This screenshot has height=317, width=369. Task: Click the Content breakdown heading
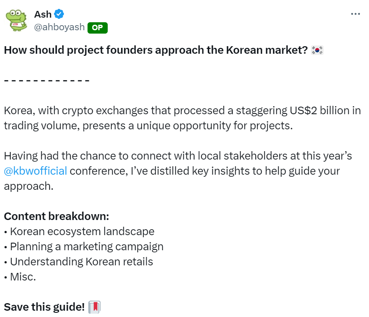point(56,216)
